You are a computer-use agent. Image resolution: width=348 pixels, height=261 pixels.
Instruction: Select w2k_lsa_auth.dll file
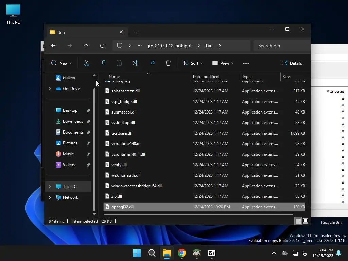pyautogui.click(x=204, y=175)
